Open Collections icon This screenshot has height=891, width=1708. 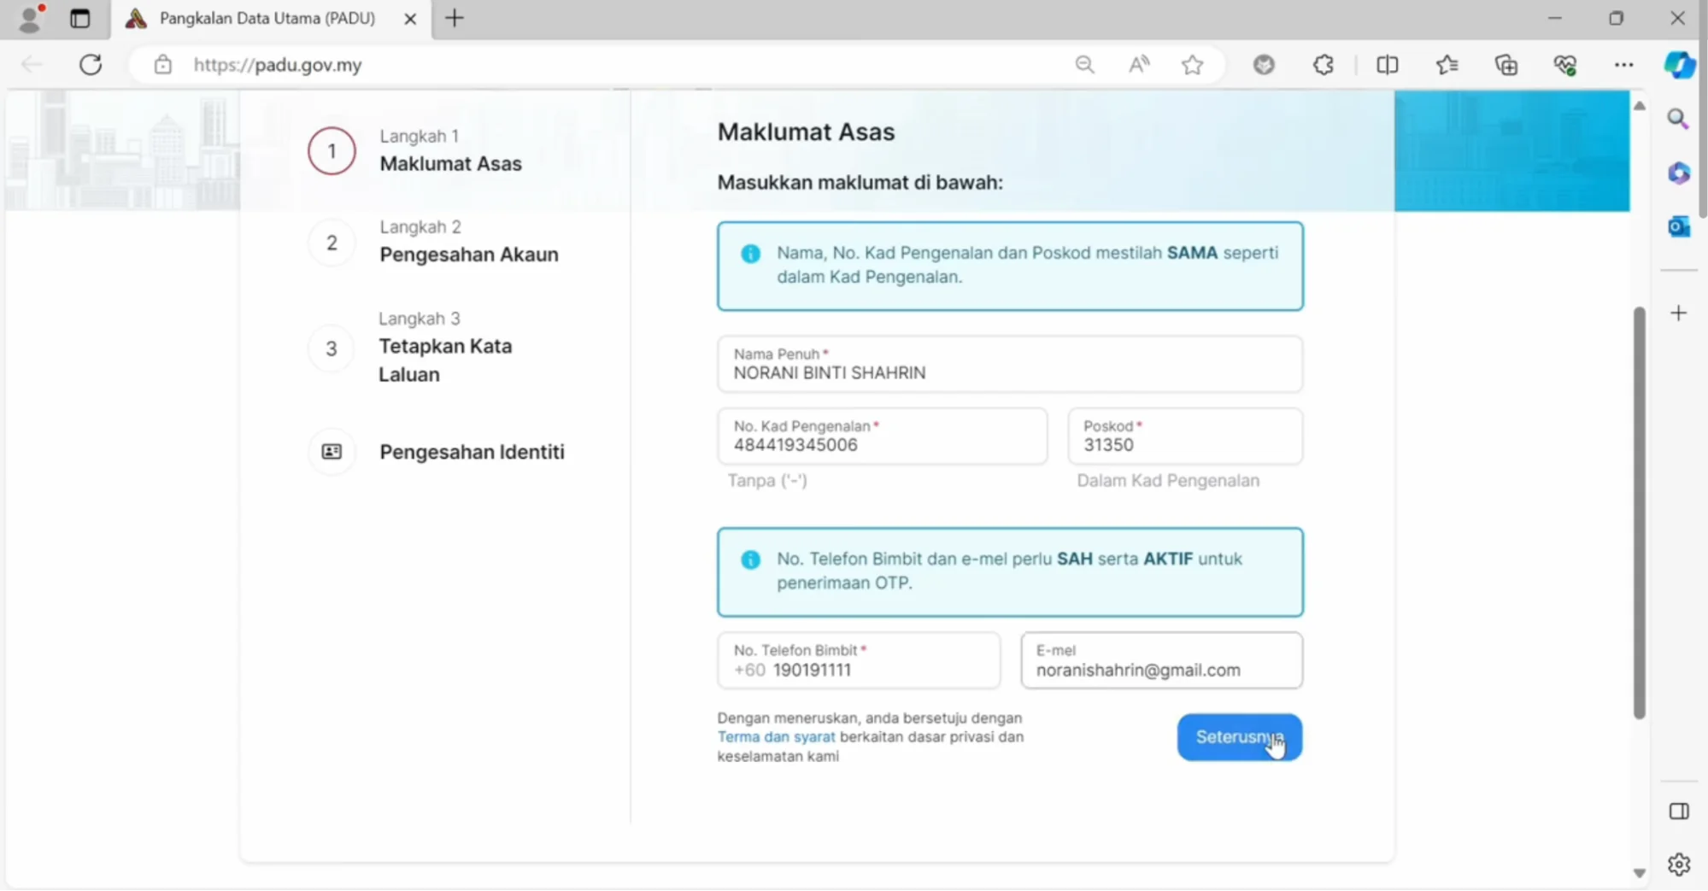point(1506,65)
